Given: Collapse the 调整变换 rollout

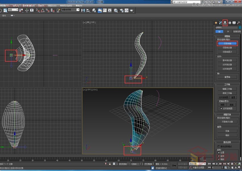Looking at the screenshot, I should (227, 115).
